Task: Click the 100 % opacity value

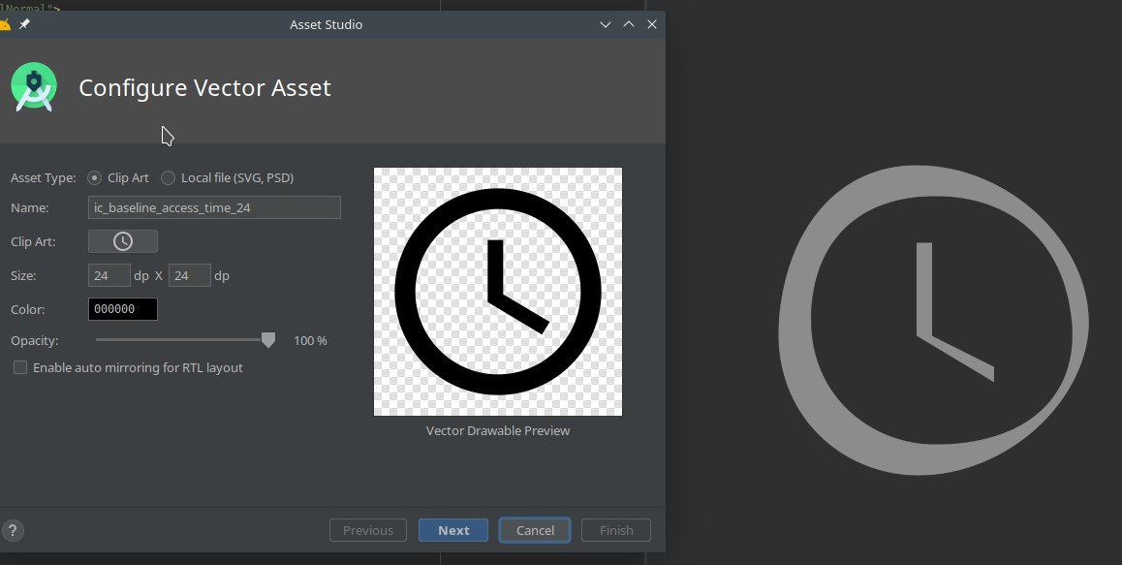Action: click(x=311, y=341)
